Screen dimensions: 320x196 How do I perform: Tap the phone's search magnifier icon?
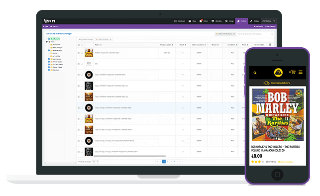tap(255, 73)
